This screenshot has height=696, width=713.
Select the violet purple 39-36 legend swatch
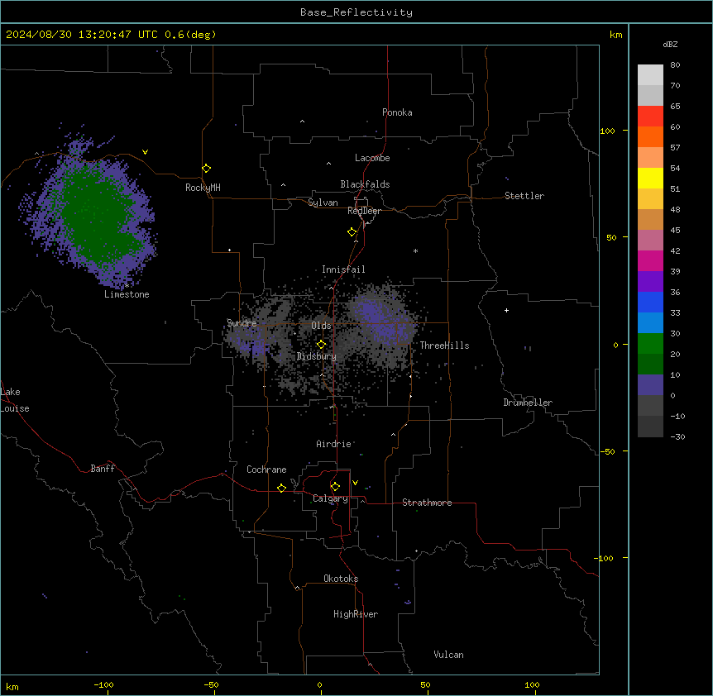coord(650,282)
